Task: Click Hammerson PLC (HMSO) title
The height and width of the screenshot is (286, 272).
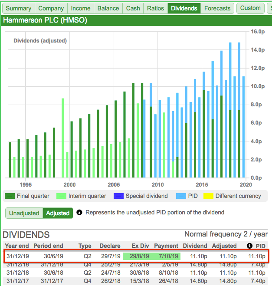Action: [45, 20]
